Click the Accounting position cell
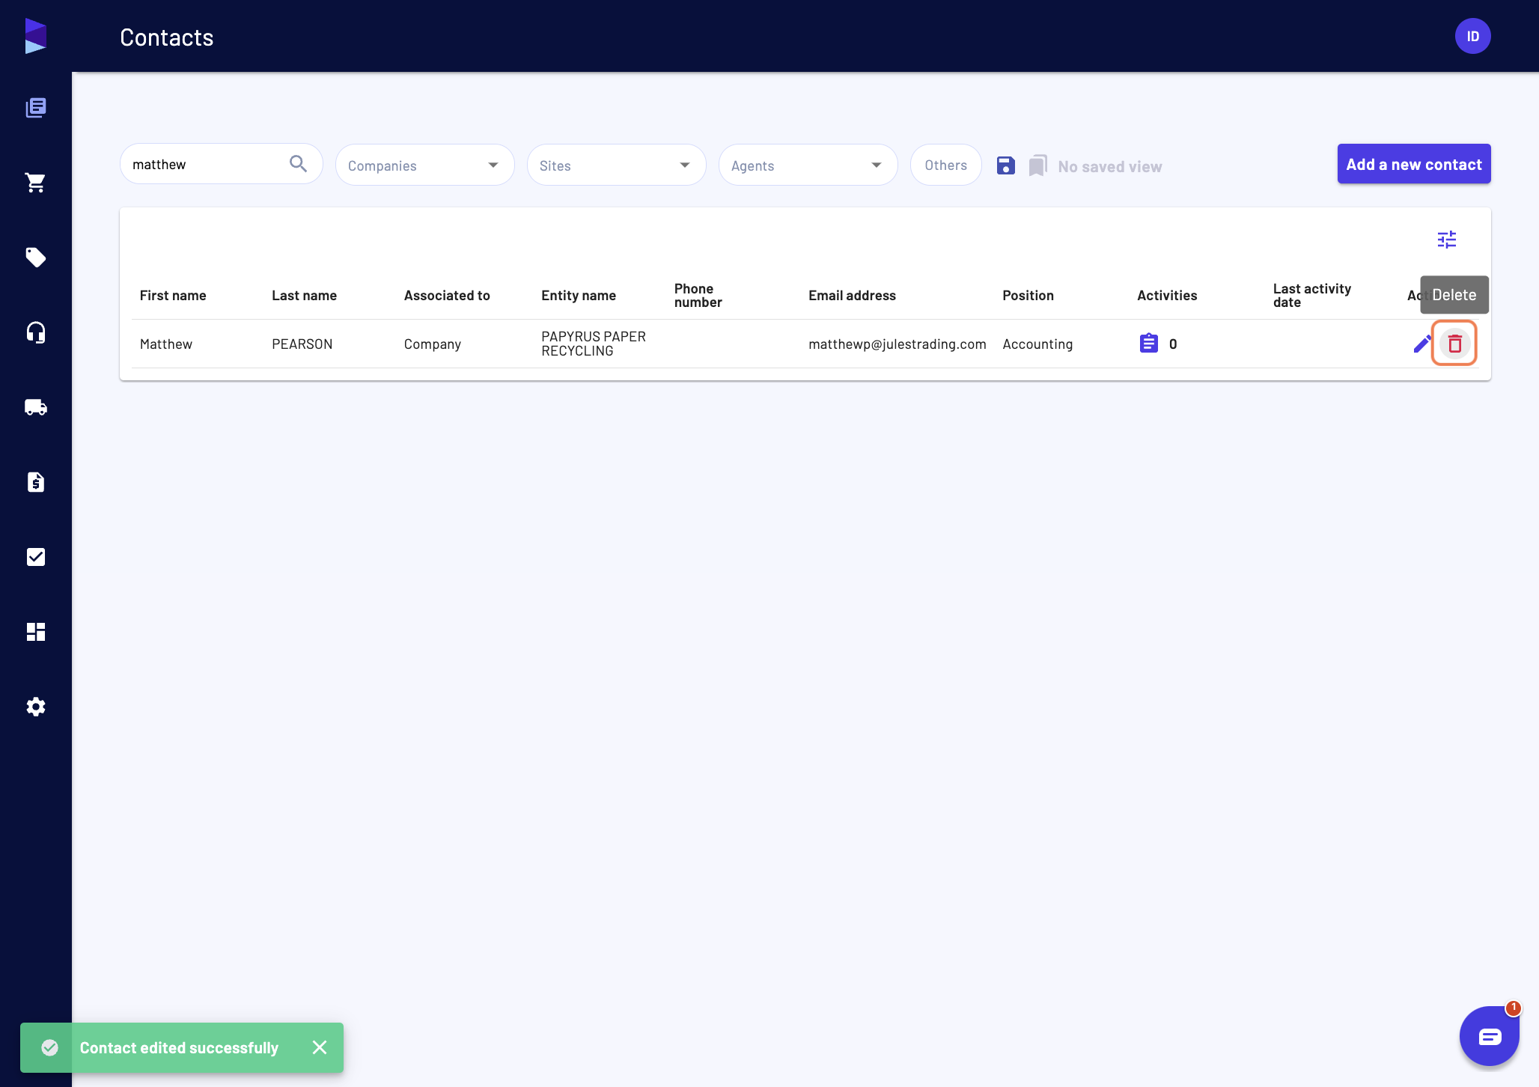This screenshot has width=1539, height=1087. point(1037,344)
